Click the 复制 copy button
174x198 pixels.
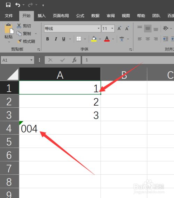click(24, 33)
